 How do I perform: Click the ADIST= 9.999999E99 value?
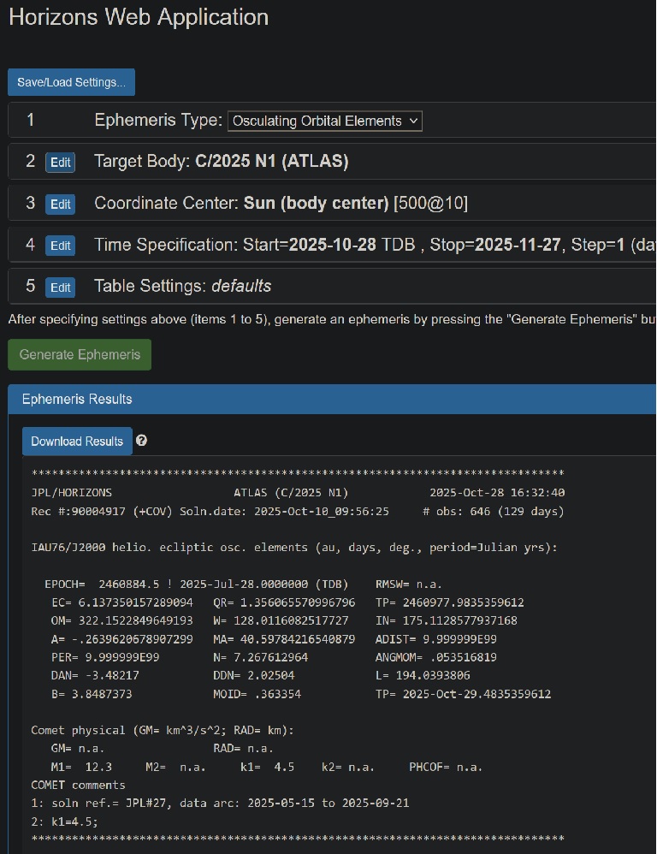tap(436, 639)
